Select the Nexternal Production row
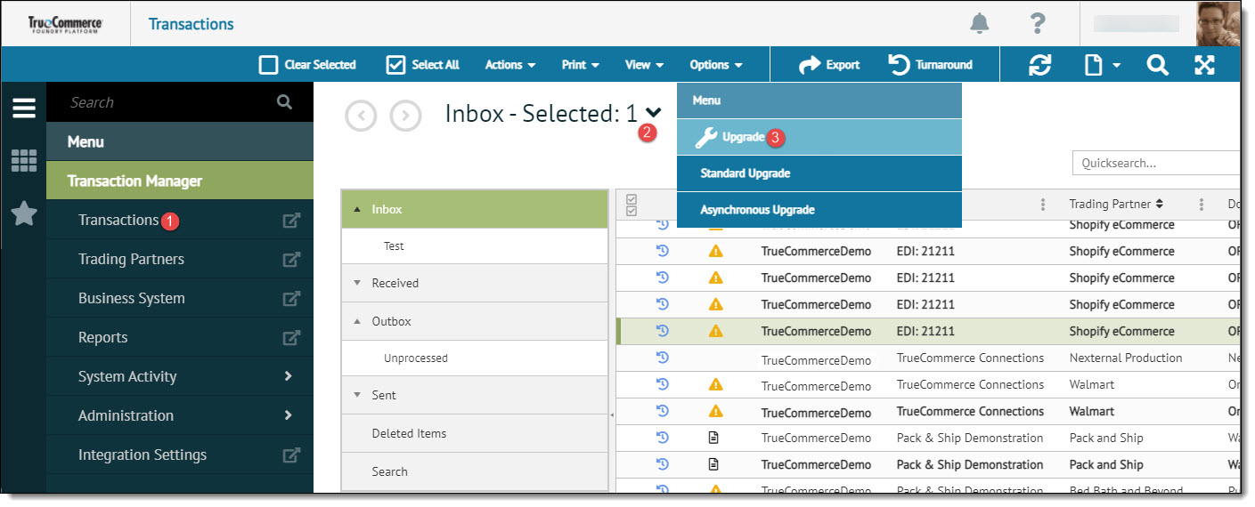1255x507 pixels. click(926, 358)
